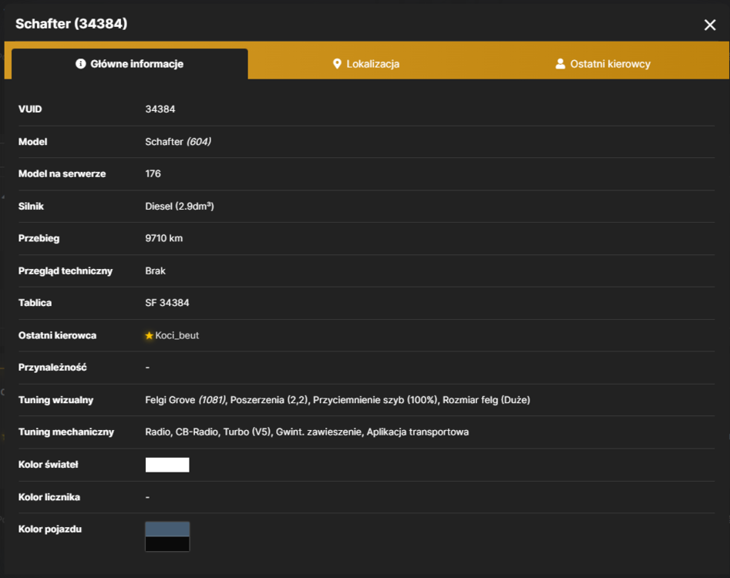Click the Kolor licznika row label
Viewport: 730px width, 578px height.
pyautogui.click(x=49, y=497)
